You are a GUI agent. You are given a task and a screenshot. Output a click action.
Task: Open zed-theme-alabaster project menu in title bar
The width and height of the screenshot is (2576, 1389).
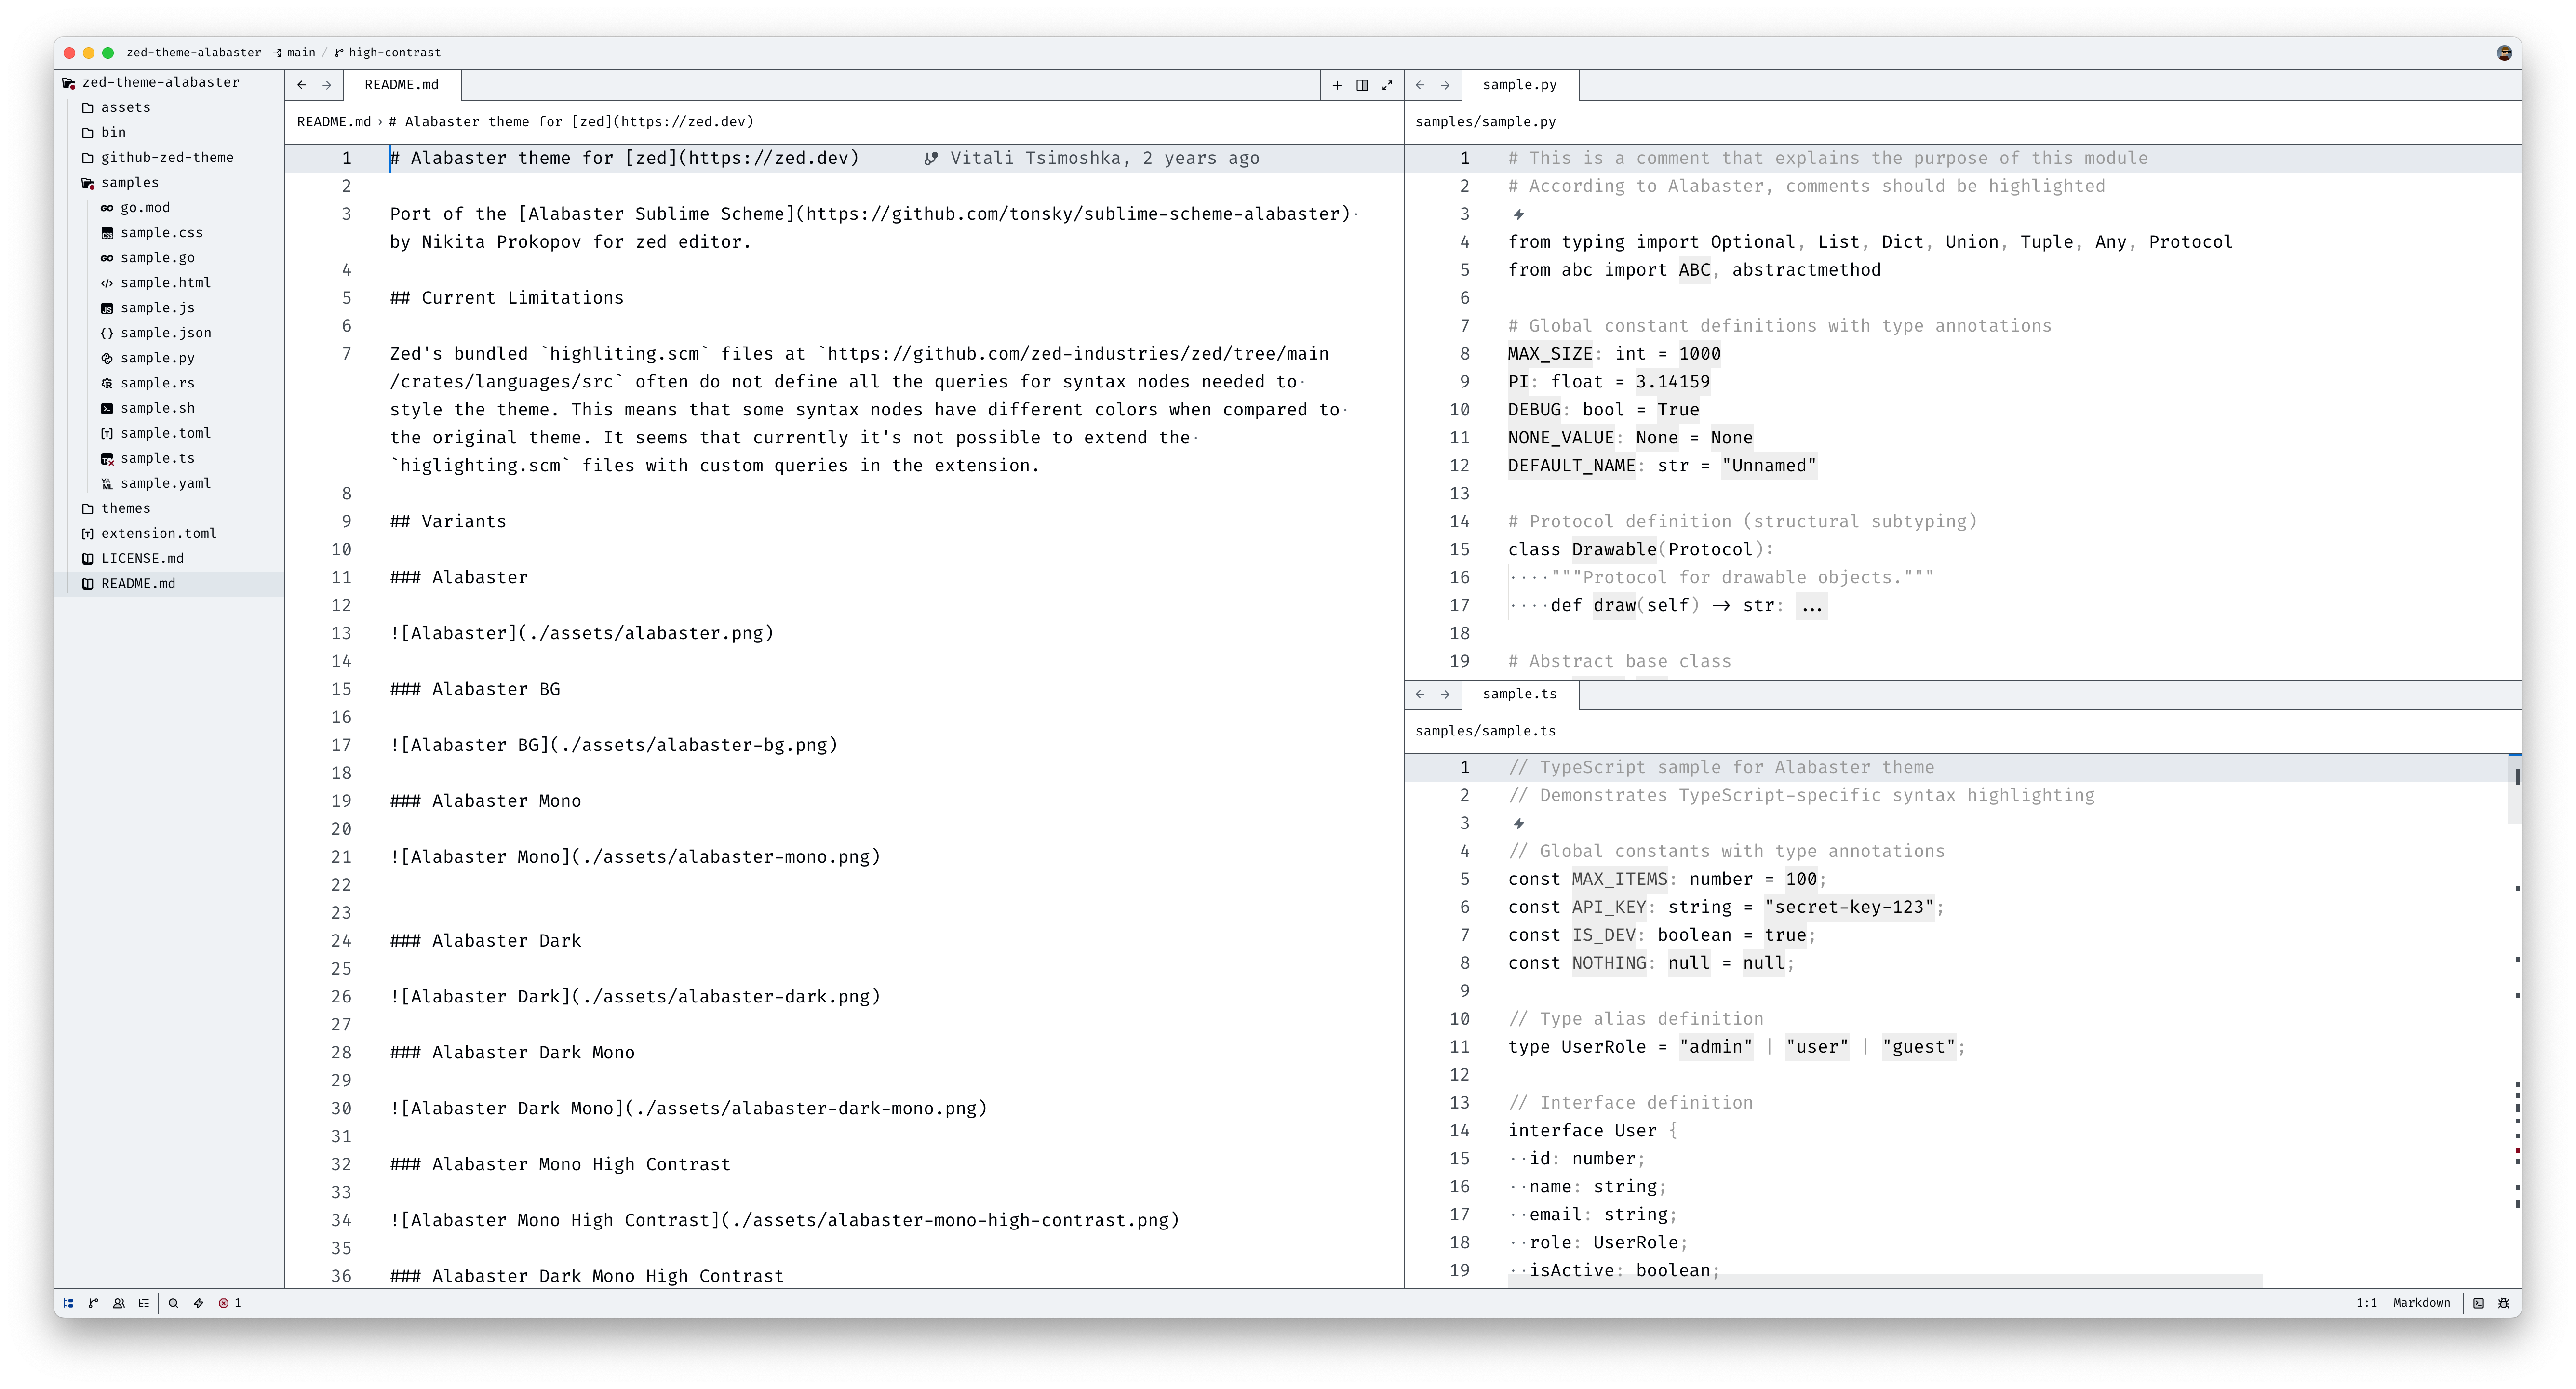pyautogui.click(x=193, y=52)
